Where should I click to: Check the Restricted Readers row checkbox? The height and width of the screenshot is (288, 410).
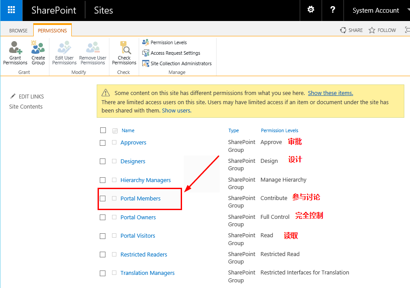[x=103, y=255]
